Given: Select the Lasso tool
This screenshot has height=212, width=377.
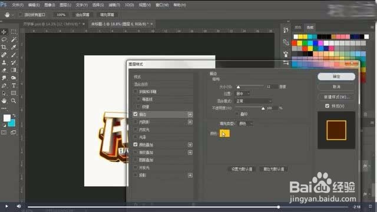Looking at the screenshot, I should pyautogui.click(x=4, y=39).
